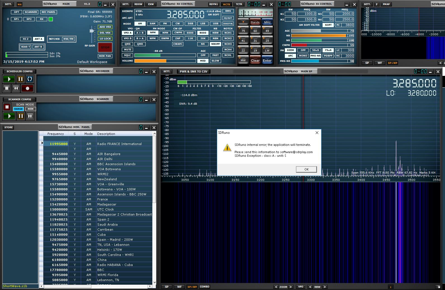Image resolution: width=445 pixels, height=290 pixels.
Task: Switch Main SP to COMBO view
Action: point(205,287)
